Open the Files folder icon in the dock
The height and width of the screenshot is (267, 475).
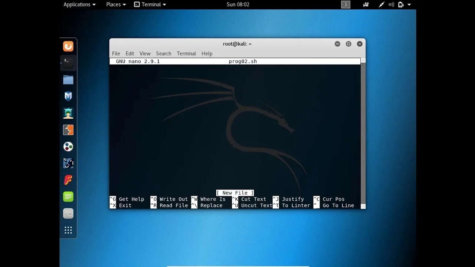click(x=68, y=80)
